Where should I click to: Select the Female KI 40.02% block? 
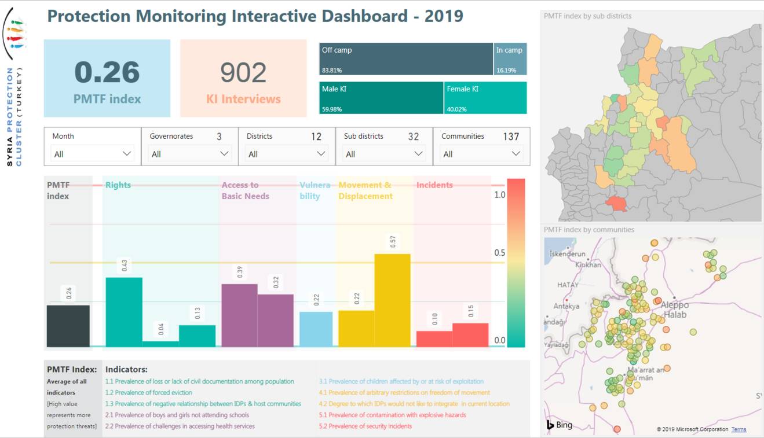[486, 98]
